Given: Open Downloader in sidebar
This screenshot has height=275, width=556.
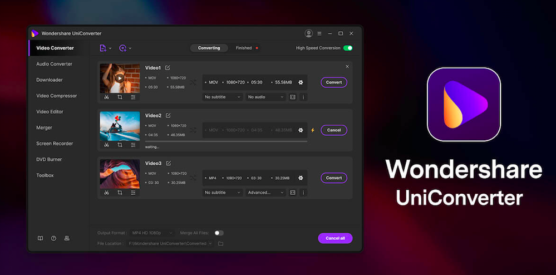Looking at the screenshot, I should click(x=50, y=80).
